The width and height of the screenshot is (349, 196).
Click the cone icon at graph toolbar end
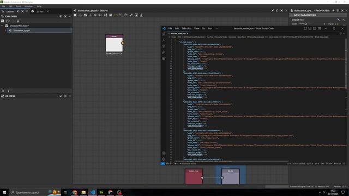click(x=141, y=15)
